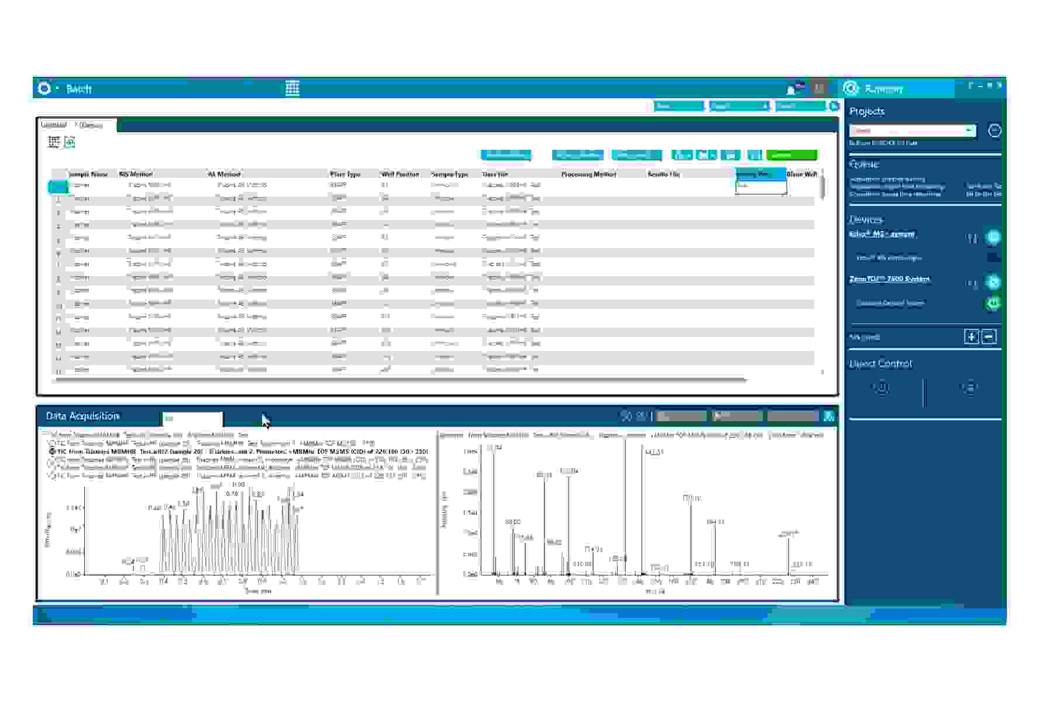The width and height of the screenshot is (1053, 702).
Task: Click the SCIEX OS home icon
Action: point(44,89)
